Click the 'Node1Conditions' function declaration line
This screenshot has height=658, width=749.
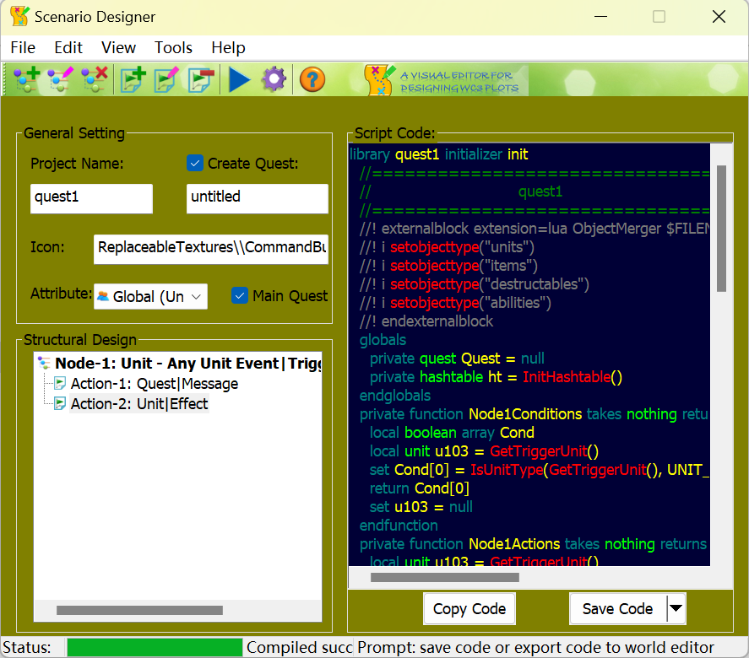[x=535, y=415]
